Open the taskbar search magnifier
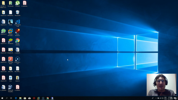The image size is (178, 100). click(7, 98)
